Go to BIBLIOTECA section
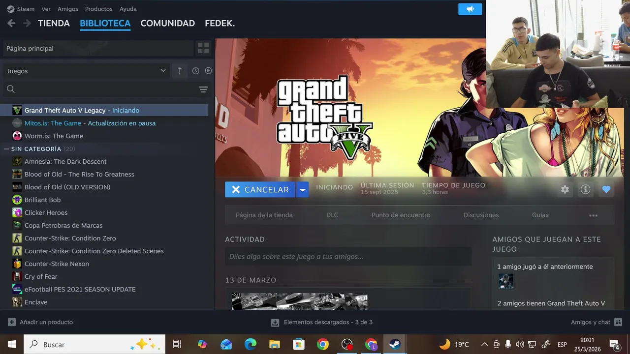The image size is (630, 354). click(x=105, y=23)
